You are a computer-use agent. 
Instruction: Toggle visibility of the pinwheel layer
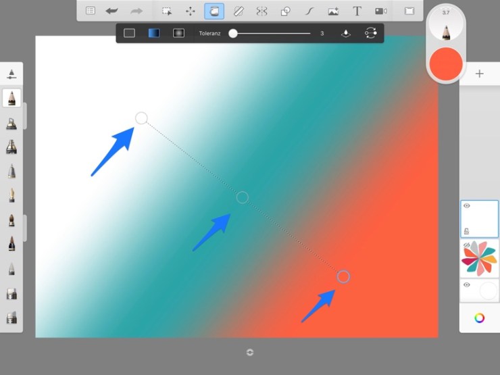(x=466, y=245)
